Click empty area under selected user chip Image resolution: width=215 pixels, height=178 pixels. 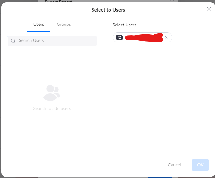coord(157,94)
